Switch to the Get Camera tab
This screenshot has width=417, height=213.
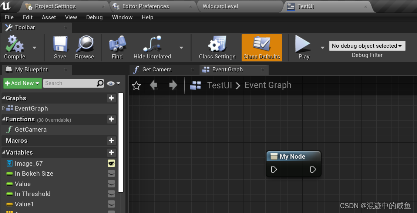click(157, 70)
